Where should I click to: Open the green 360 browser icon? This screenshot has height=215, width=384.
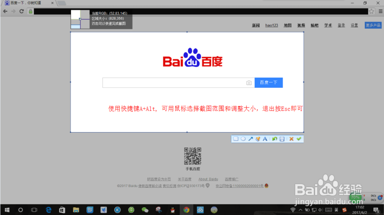pyautogui.click(x=131, y=210)
